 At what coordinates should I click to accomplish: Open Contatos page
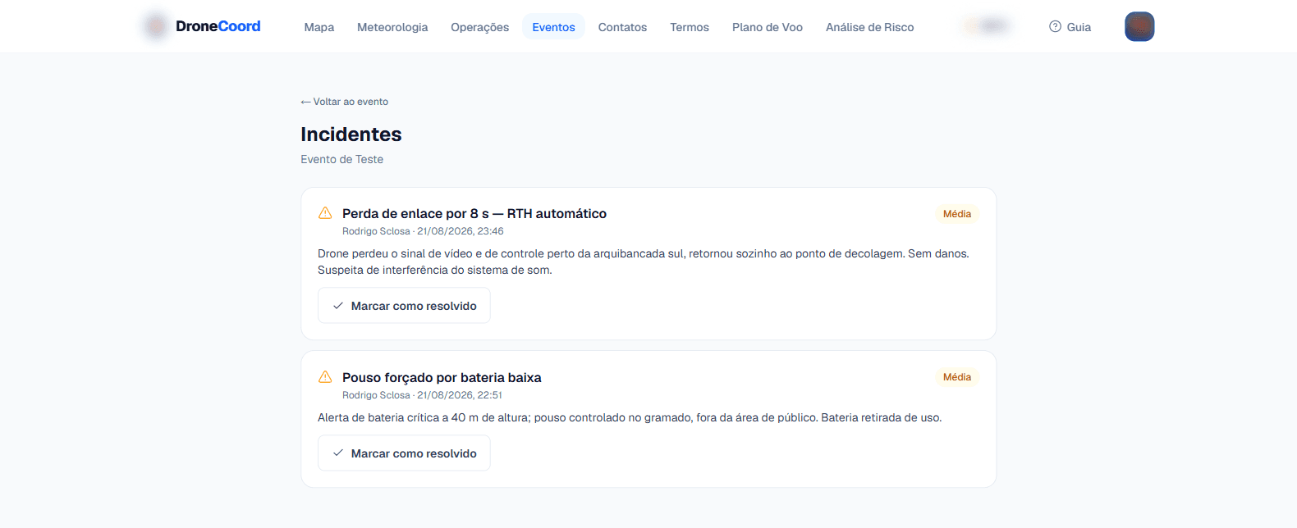(x=622, y=27)
